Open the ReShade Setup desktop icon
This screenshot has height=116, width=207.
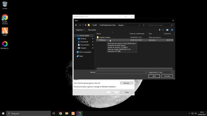click(5, 45)
